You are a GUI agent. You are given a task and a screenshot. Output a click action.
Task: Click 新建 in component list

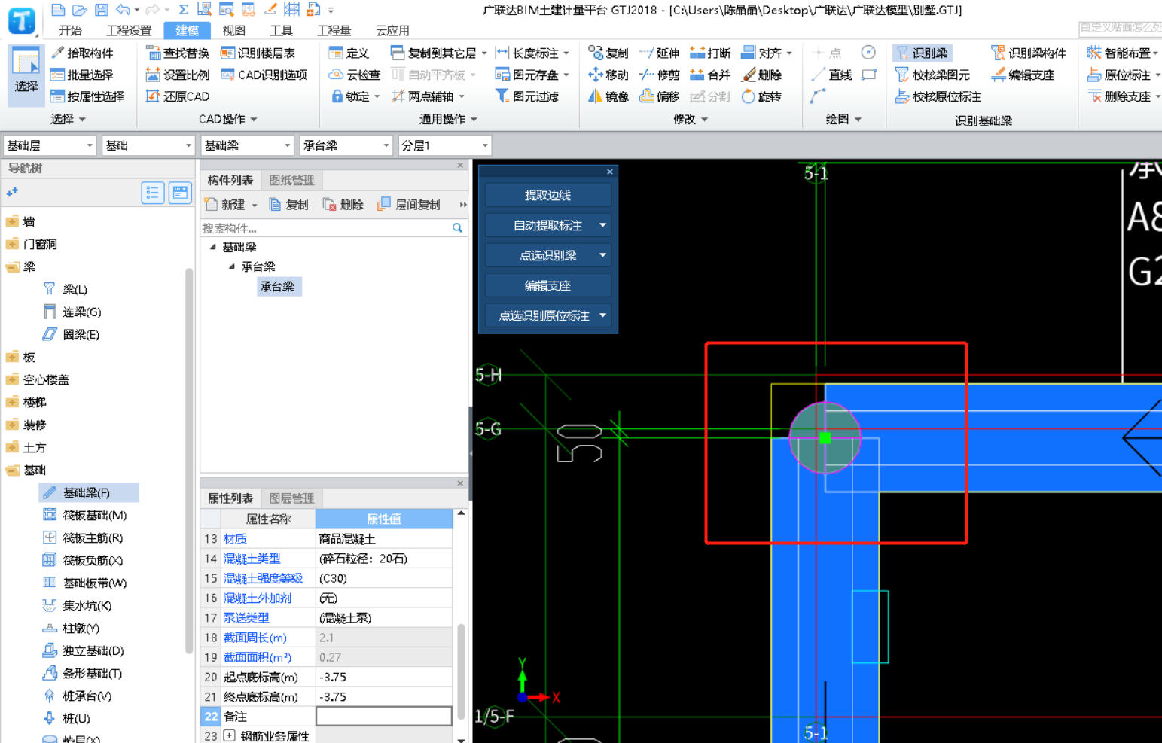[230, 204]
